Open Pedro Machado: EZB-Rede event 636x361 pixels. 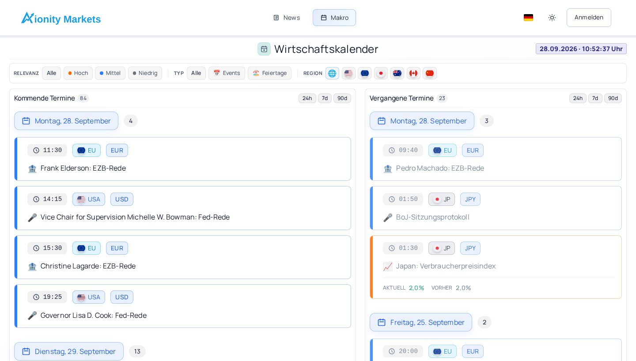tap(496, 159)
